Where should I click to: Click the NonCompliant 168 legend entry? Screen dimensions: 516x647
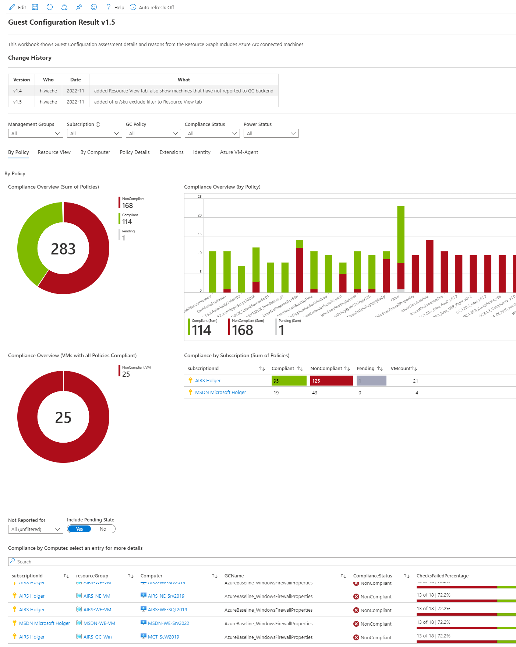coord(132,203)
